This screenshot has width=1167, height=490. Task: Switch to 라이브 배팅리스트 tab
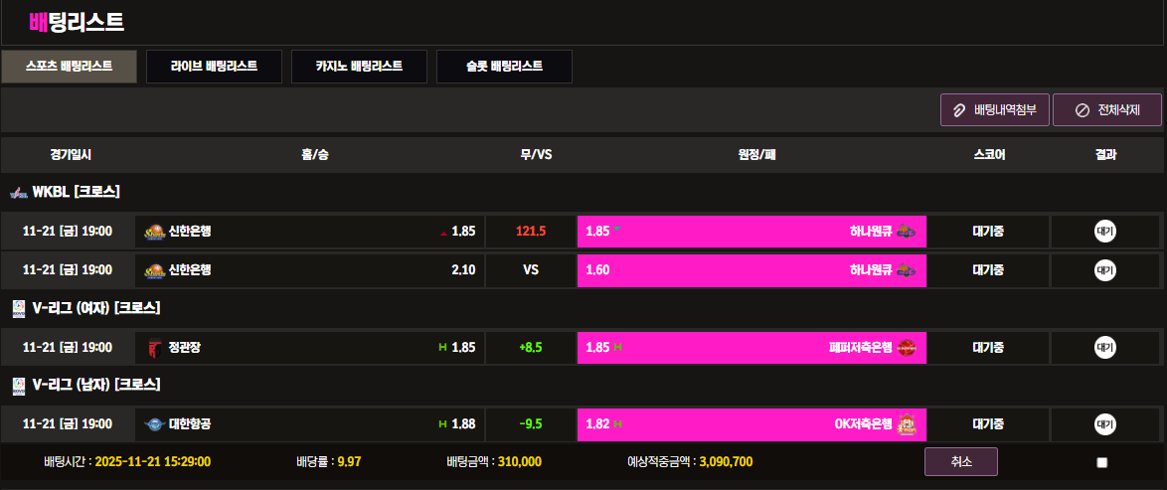(x=214, y=67)
